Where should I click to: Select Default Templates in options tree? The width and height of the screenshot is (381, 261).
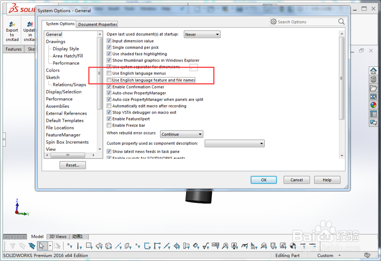[x=65, y=120]
